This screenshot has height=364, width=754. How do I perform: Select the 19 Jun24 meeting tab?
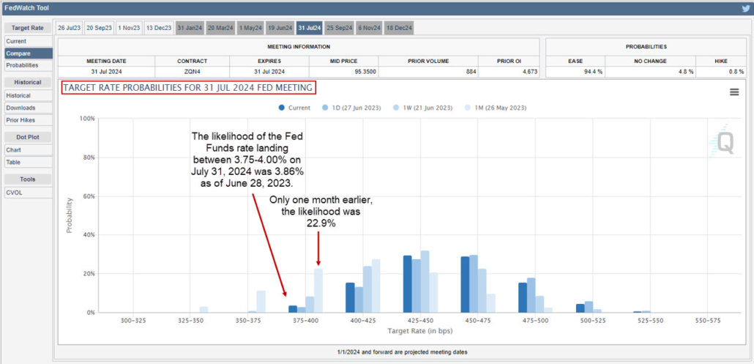coord(280,28)
